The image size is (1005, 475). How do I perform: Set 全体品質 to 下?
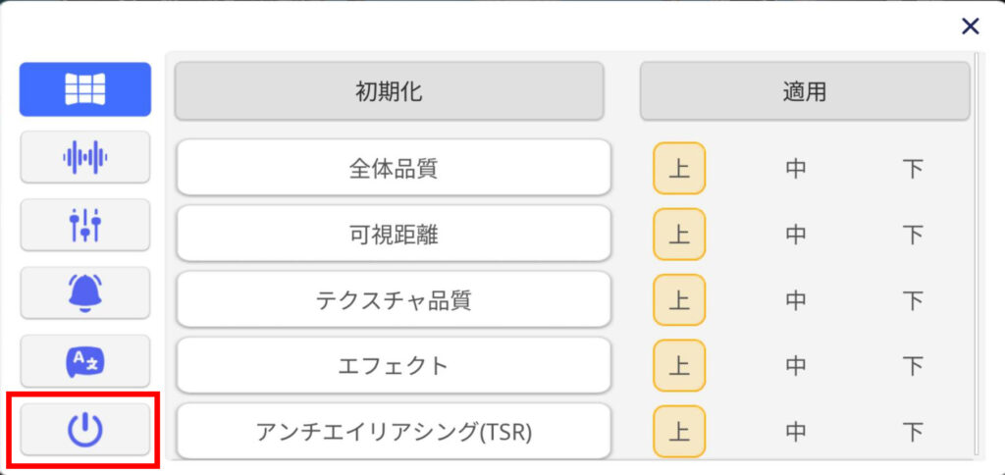click(912, 169)
